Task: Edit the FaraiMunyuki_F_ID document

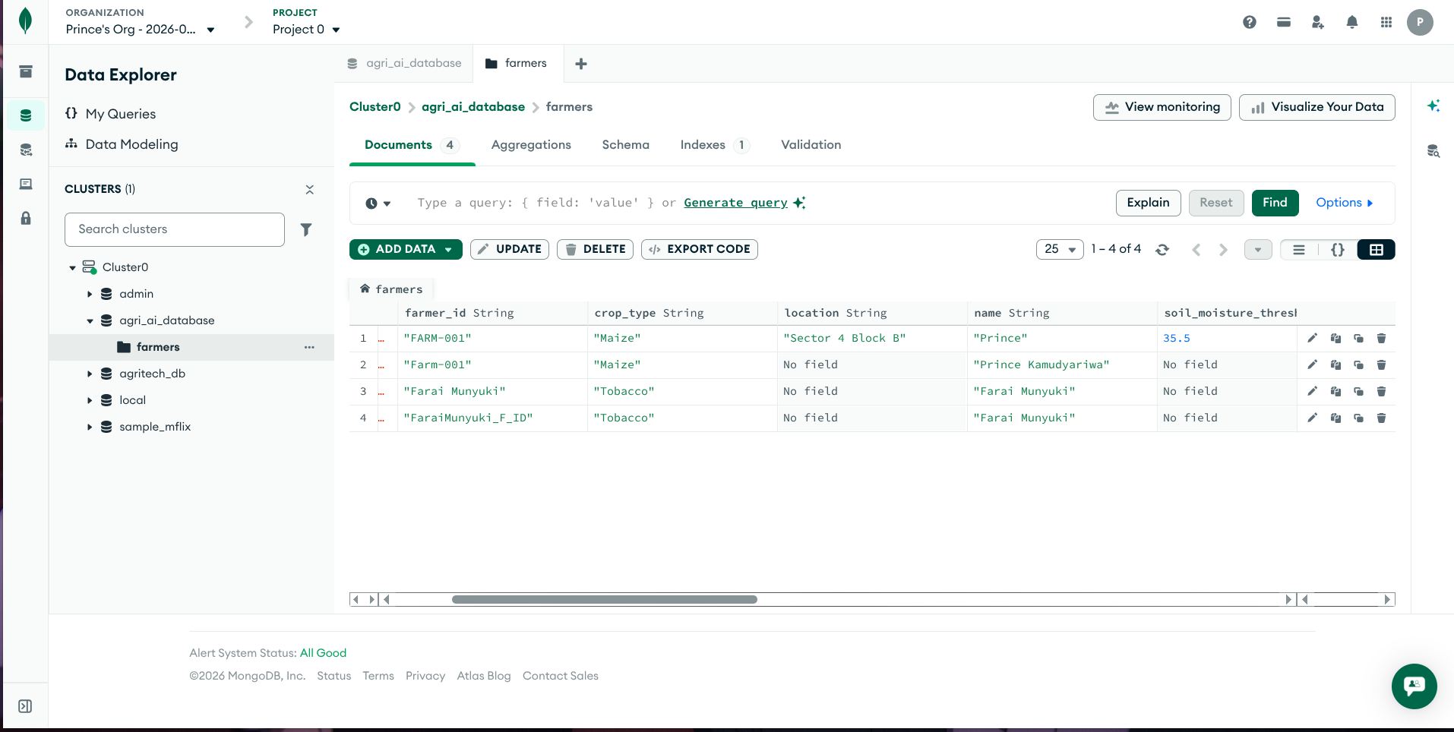Action: coord(1312,418)
